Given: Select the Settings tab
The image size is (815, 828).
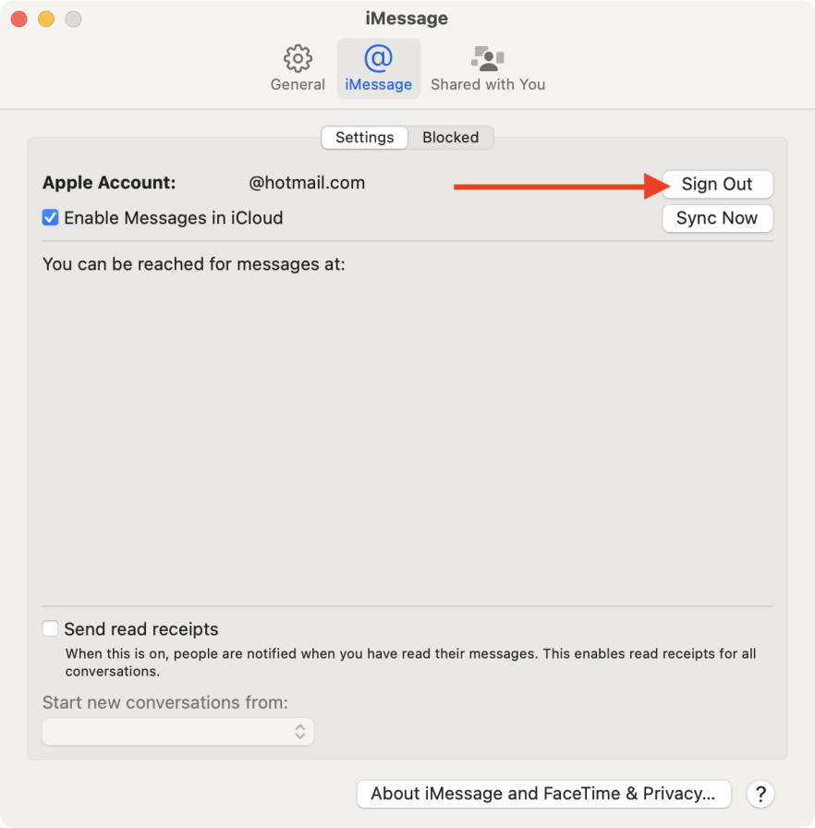Looking at the screenshot, I should tap(364, 137).
